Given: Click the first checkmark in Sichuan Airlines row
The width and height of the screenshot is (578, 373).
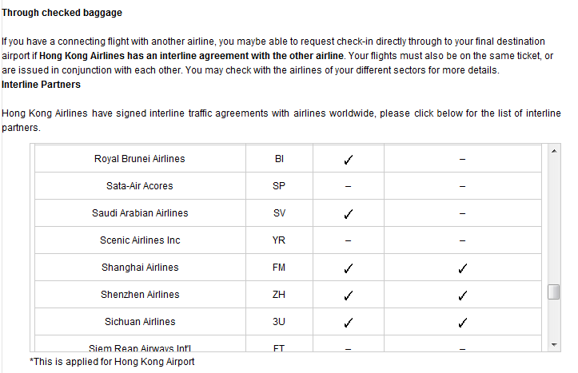Looking at the screenshot, I should [349, 323].
